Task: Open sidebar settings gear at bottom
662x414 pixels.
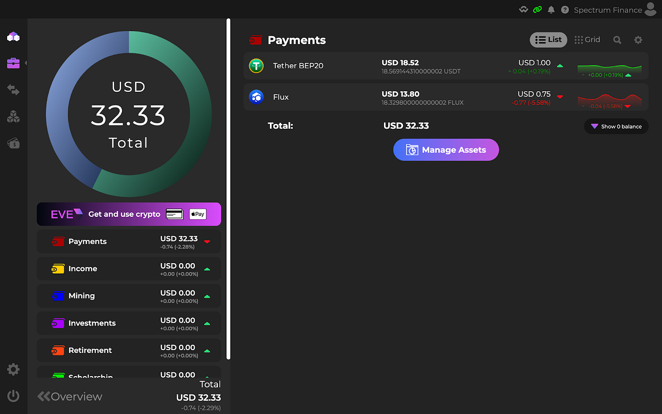Action: [13, 369]
